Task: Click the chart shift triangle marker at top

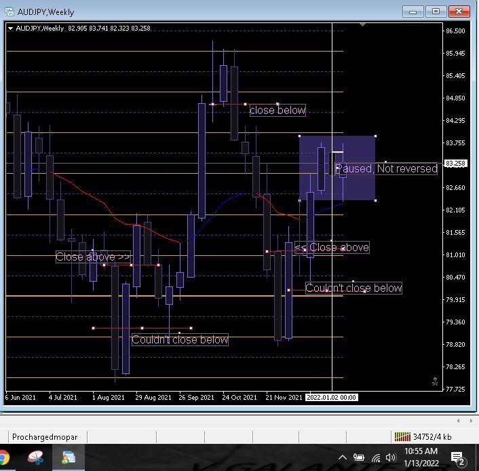Action: pos(362,24)
